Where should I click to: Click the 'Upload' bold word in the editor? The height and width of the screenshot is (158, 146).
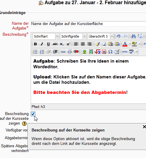point(42,77)
